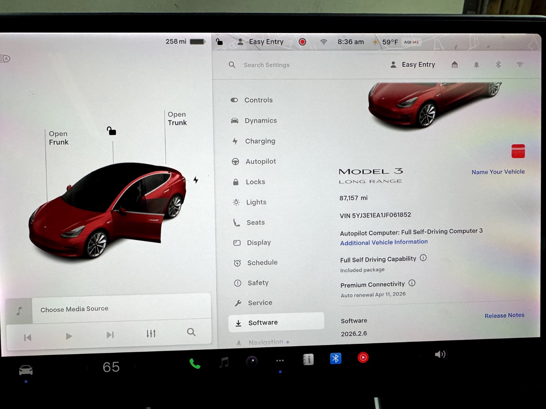Open the dashcam camera app icon
This screenshot has width=546, height=409.
pos(252,361)
